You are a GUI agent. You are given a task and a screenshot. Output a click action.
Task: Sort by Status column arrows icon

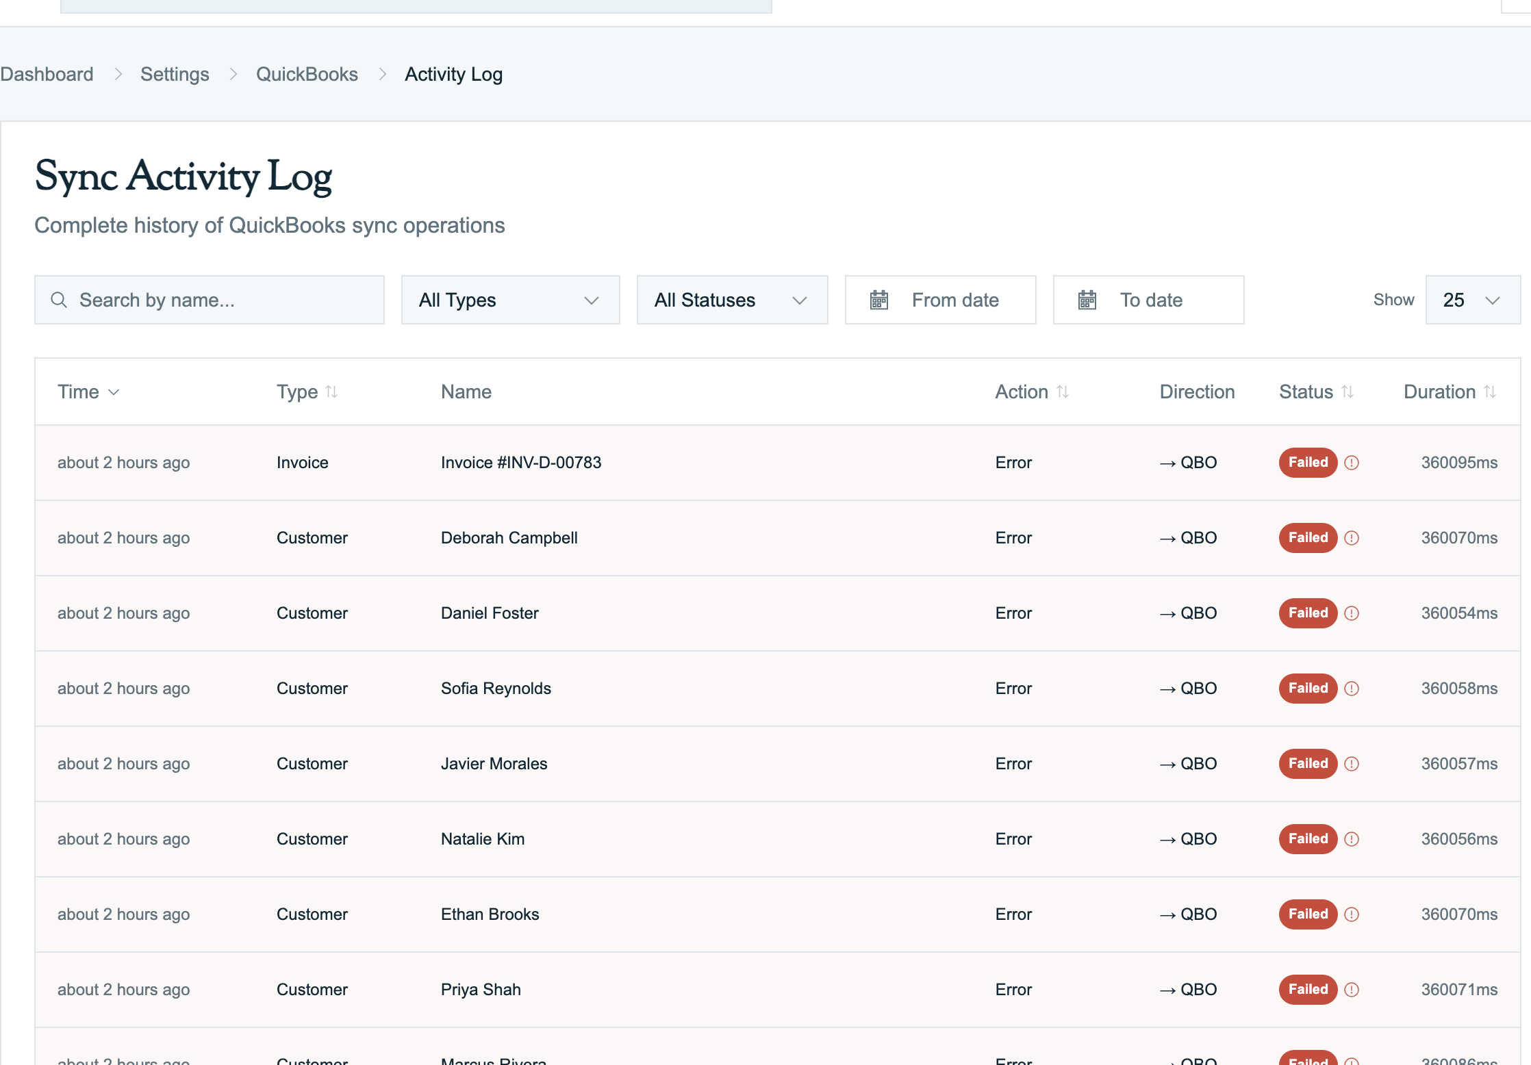click(x=1347, y=392)
